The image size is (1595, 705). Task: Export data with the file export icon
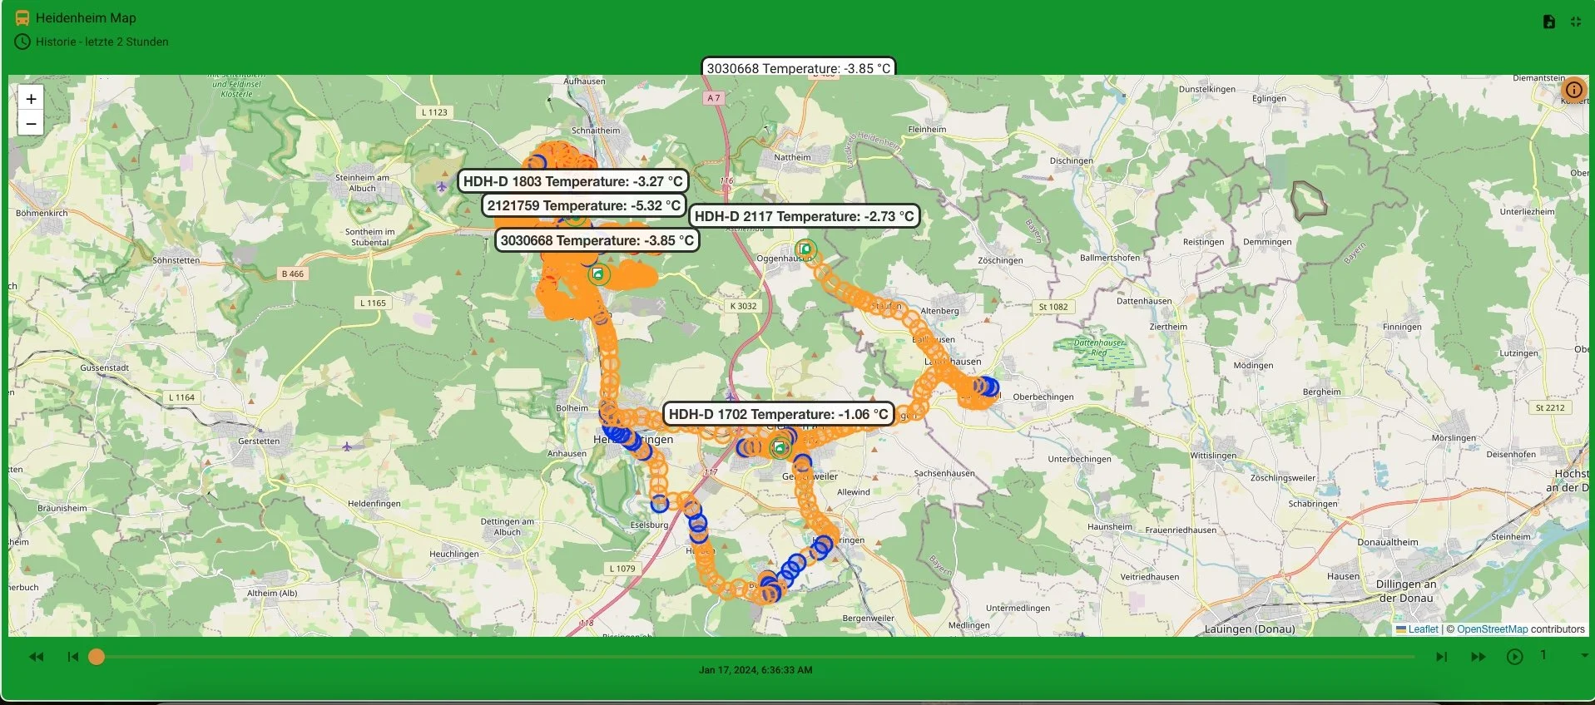click(x=1548, y=22)
